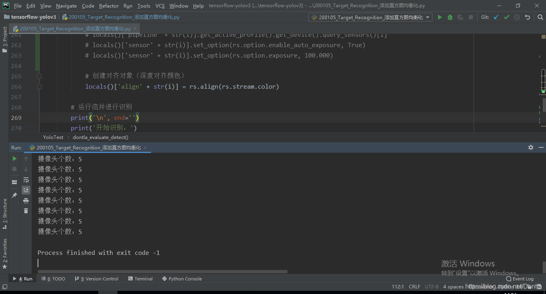Open the 7: Structure side panel

(5, 213)
